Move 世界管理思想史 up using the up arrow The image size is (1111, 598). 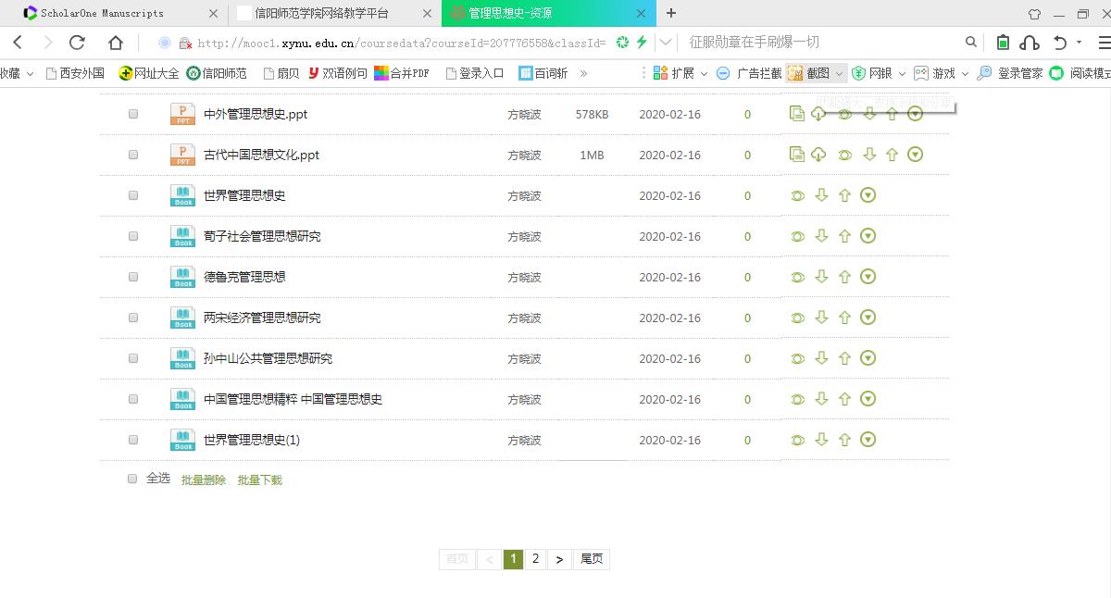point(844,195)
